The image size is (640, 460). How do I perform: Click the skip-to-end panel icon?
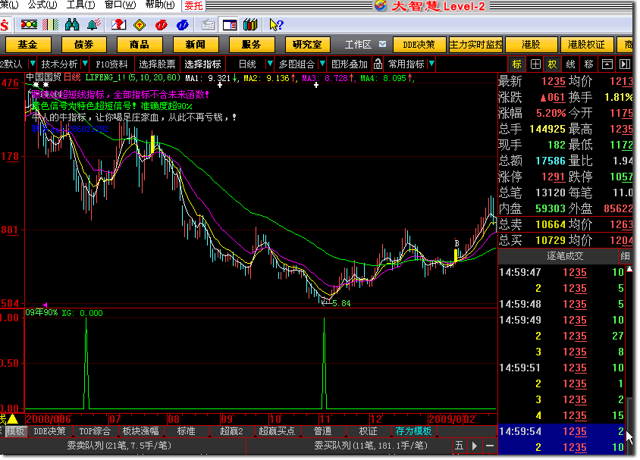625,64
